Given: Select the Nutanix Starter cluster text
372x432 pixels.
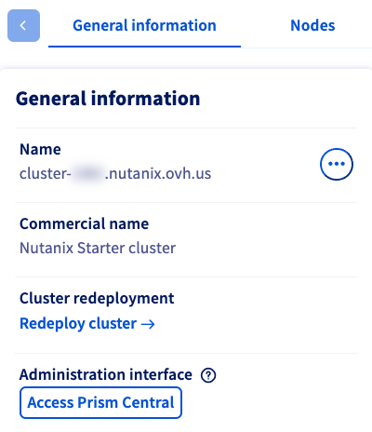Looking at the screenshot, I should point(98,248).
